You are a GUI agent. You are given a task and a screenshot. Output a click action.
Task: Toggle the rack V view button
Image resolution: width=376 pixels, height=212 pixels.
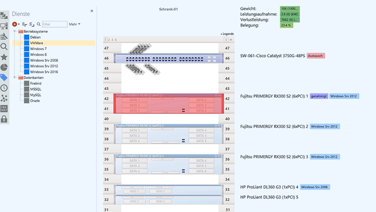pyautogui.click(x=226, y=40)
